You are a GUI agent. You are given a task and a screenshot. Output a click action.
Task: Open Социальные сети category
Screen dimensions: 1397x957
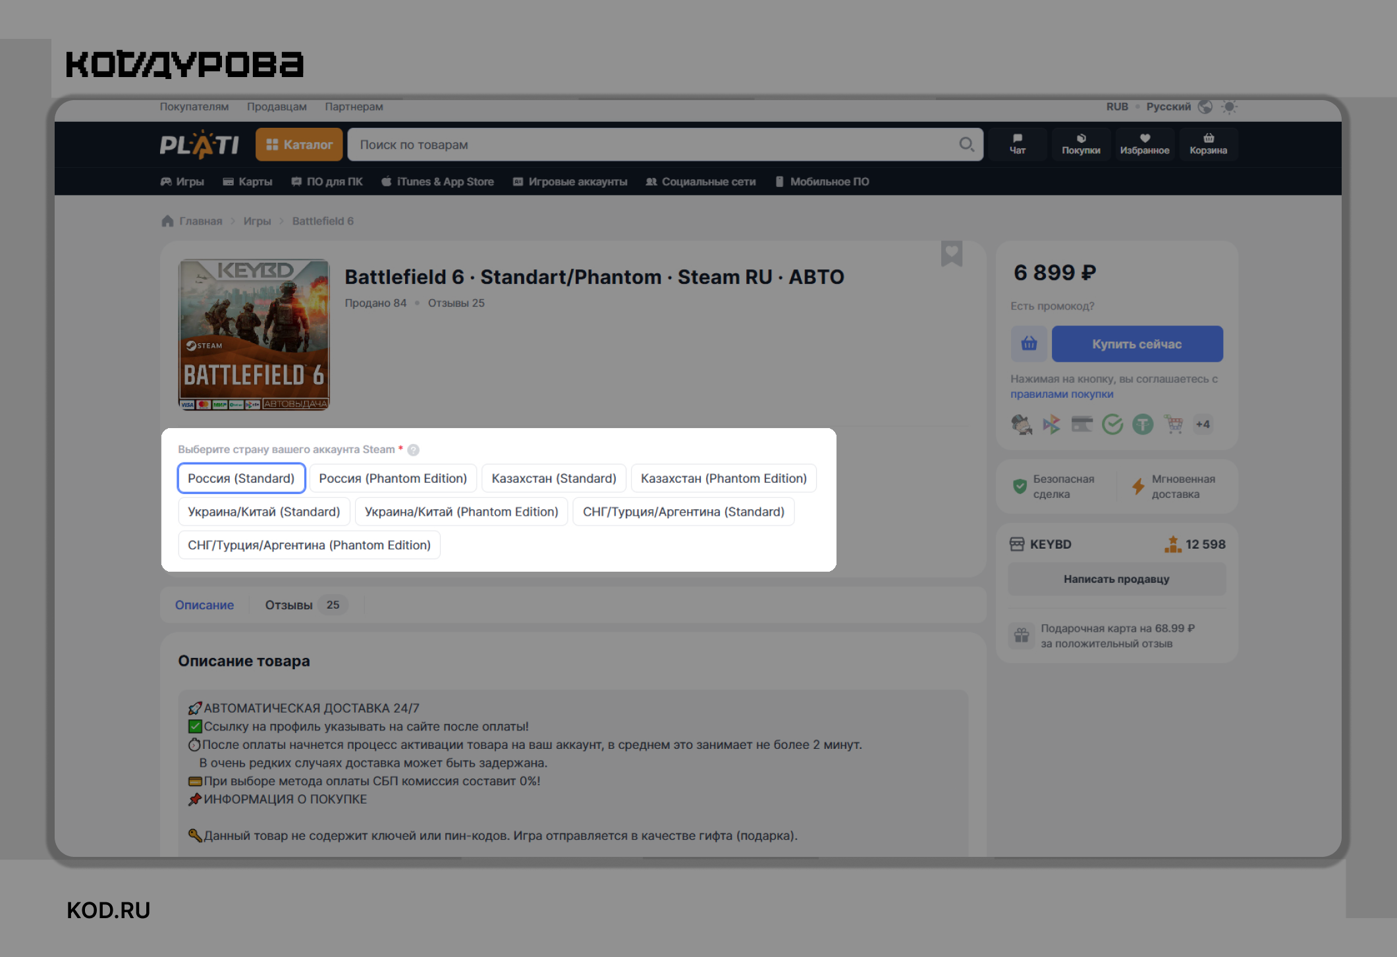coord(701,182)
